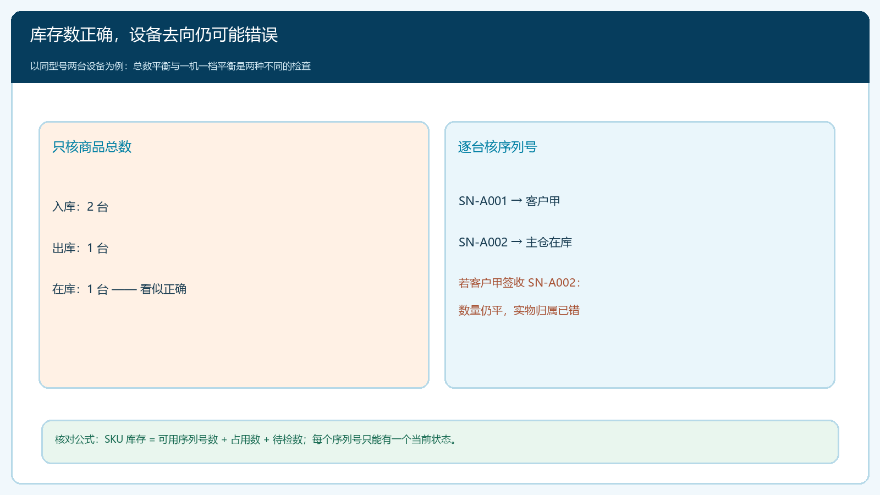Click the line 在库：1 台 —— 看似正确
This screenshot has height=495, width=880.
(x=119, y=289)
